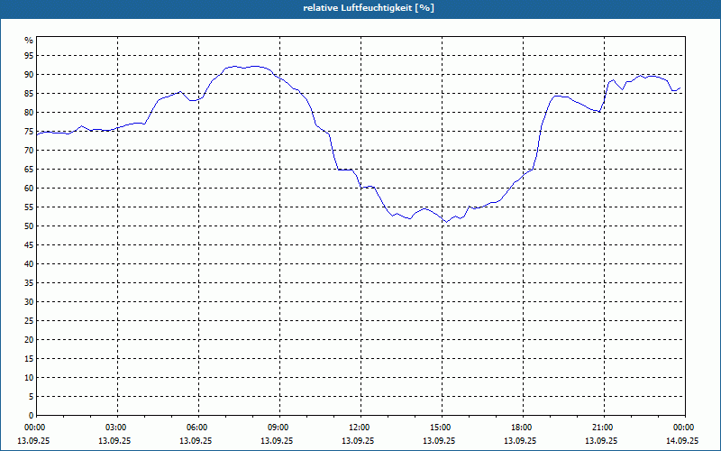
Task: Select the 35 y-axis value label
Action: (29, 283)
